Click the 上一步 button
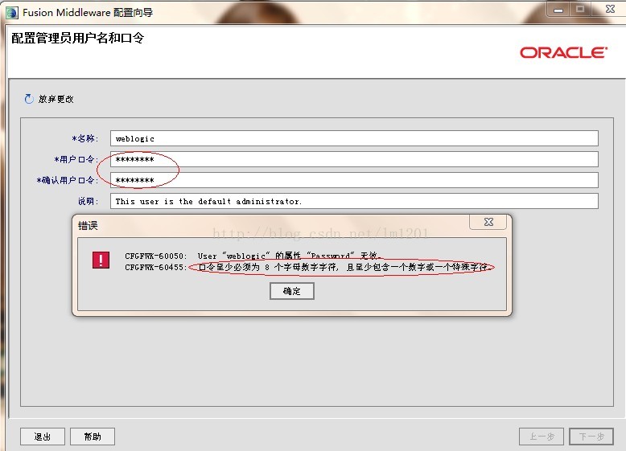The image size is (626, 451). [x=542, y=437]
